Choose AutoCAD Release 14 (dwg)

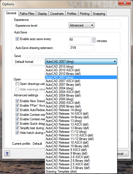tap(81, 110)
